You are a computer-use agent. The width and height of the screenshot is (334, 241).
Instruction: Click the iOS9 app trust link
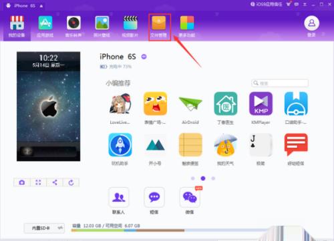click(x=267, y=4)
